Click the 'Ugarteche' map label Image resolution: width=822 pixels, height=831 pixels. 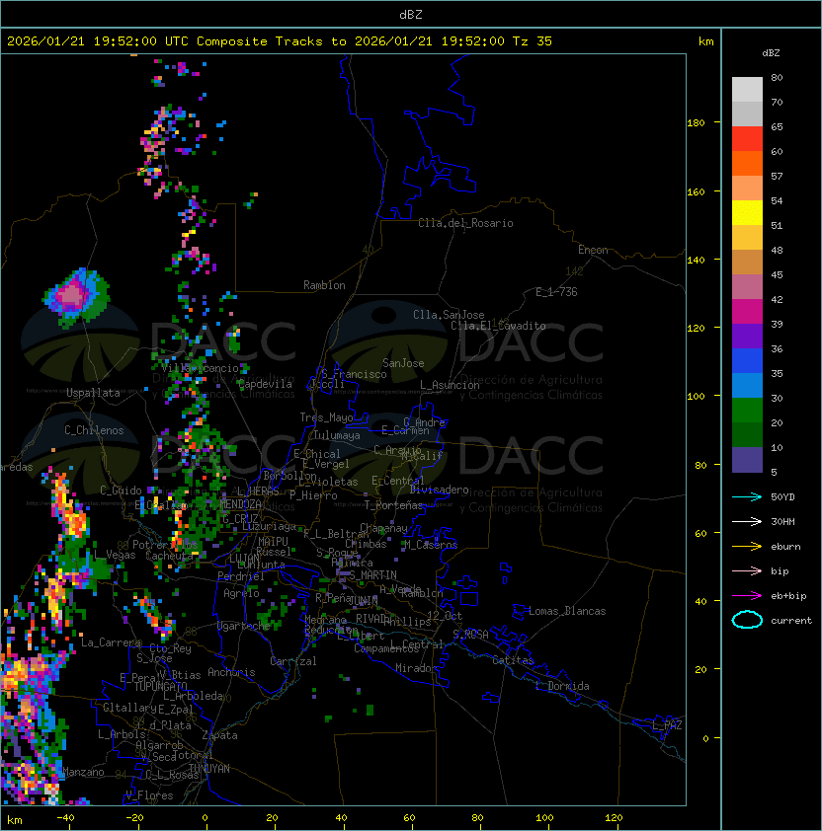coord(244,626)
